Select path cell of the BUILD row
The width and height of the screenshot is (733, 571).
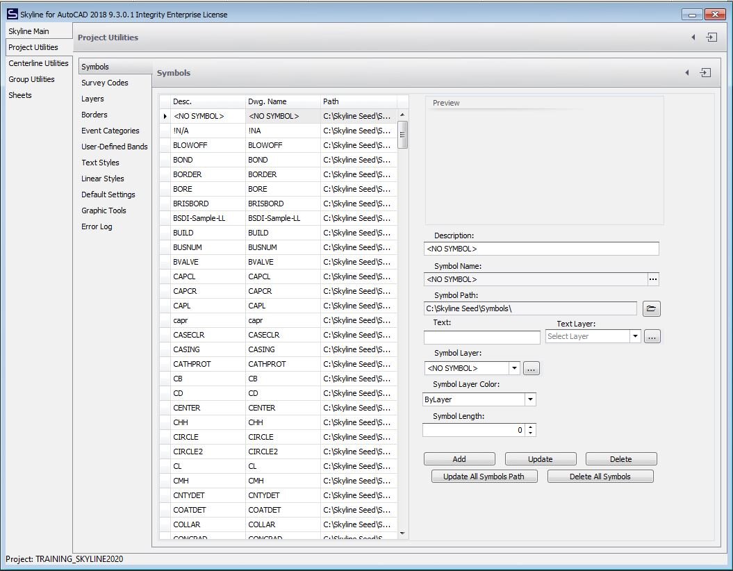(359, 233)
